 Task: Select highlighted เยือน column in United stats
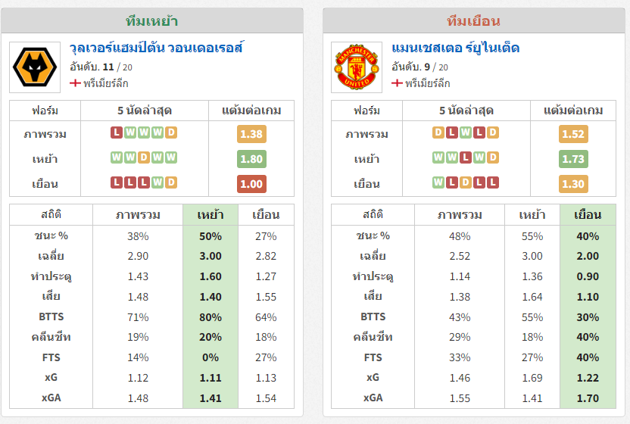click(x=588, y=215)
